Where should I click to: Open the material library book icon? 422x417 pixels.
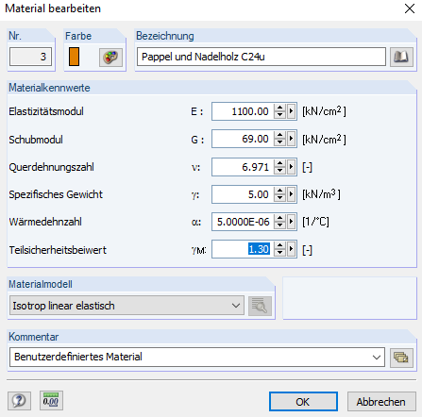click(401, 57)
